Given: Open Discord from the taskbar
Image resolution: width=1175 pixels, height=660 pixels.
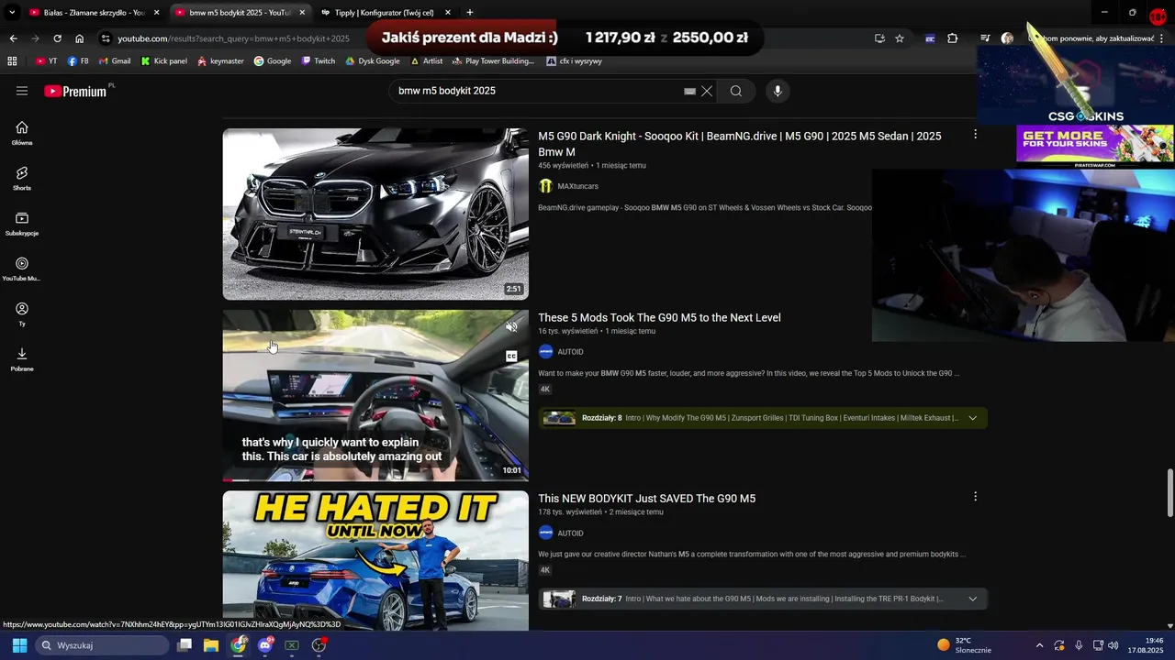Looking at the screenshot, I should (x=265, y=645).
